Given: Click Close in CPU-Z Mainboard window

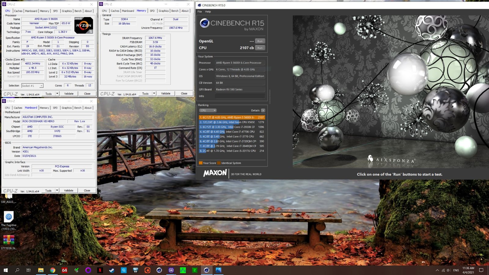Looking at the screenshot, I should click(87, 190).
